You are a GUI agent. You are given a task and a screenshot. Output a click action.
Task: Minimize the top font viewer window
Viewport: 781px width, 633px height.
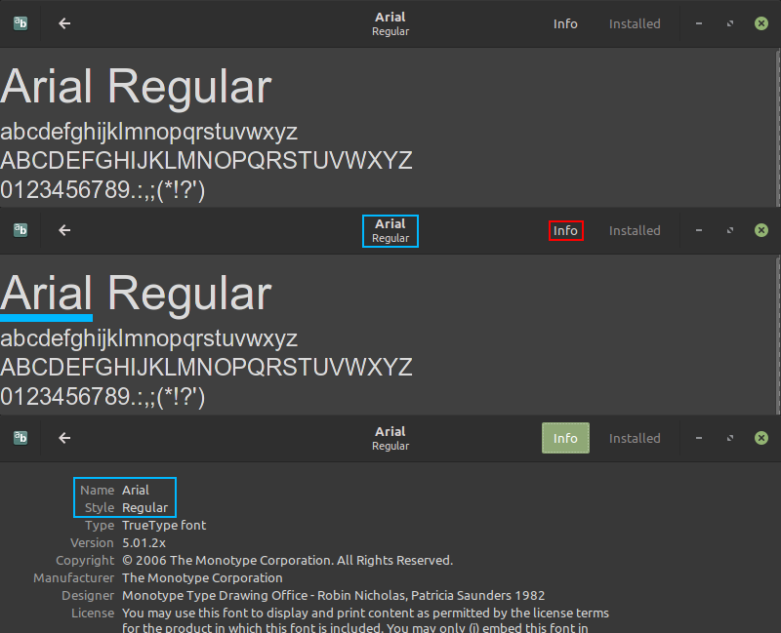click(699, 23)
